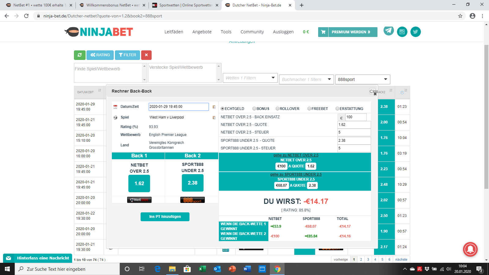Image resolution: width=489 pixels, height=275 pixels.
Task: Open Outlook from the taskbar
Action: pos(217,269)
